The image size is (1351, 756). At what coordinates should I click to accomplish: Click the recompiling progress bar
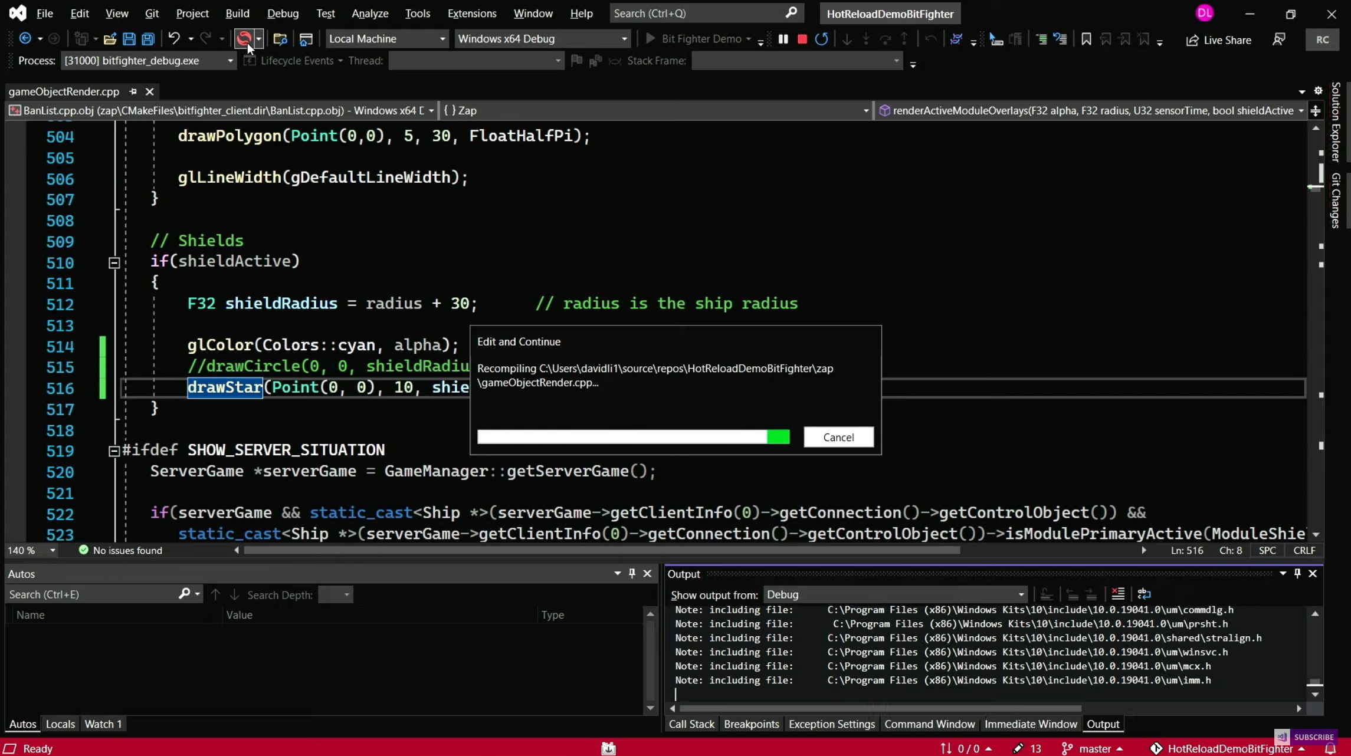(x=632, y=437)
